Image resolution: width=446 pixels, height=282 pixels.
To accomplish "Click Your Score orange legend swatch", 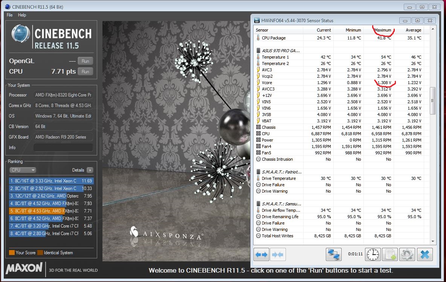I will 12,253.
